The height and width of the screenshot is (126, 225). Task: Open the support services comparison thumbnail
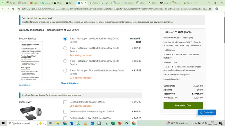tap(31, 62)
